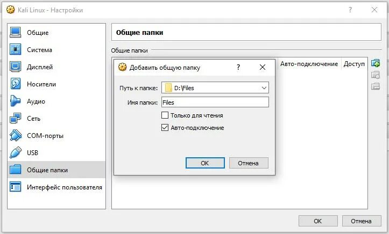
Task: Click help button of settings window
Action: tap(350, 10)
